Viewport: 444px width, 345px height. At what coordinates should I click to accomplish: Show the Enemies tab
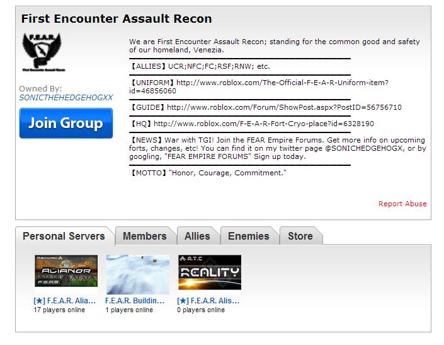[248, 237]
